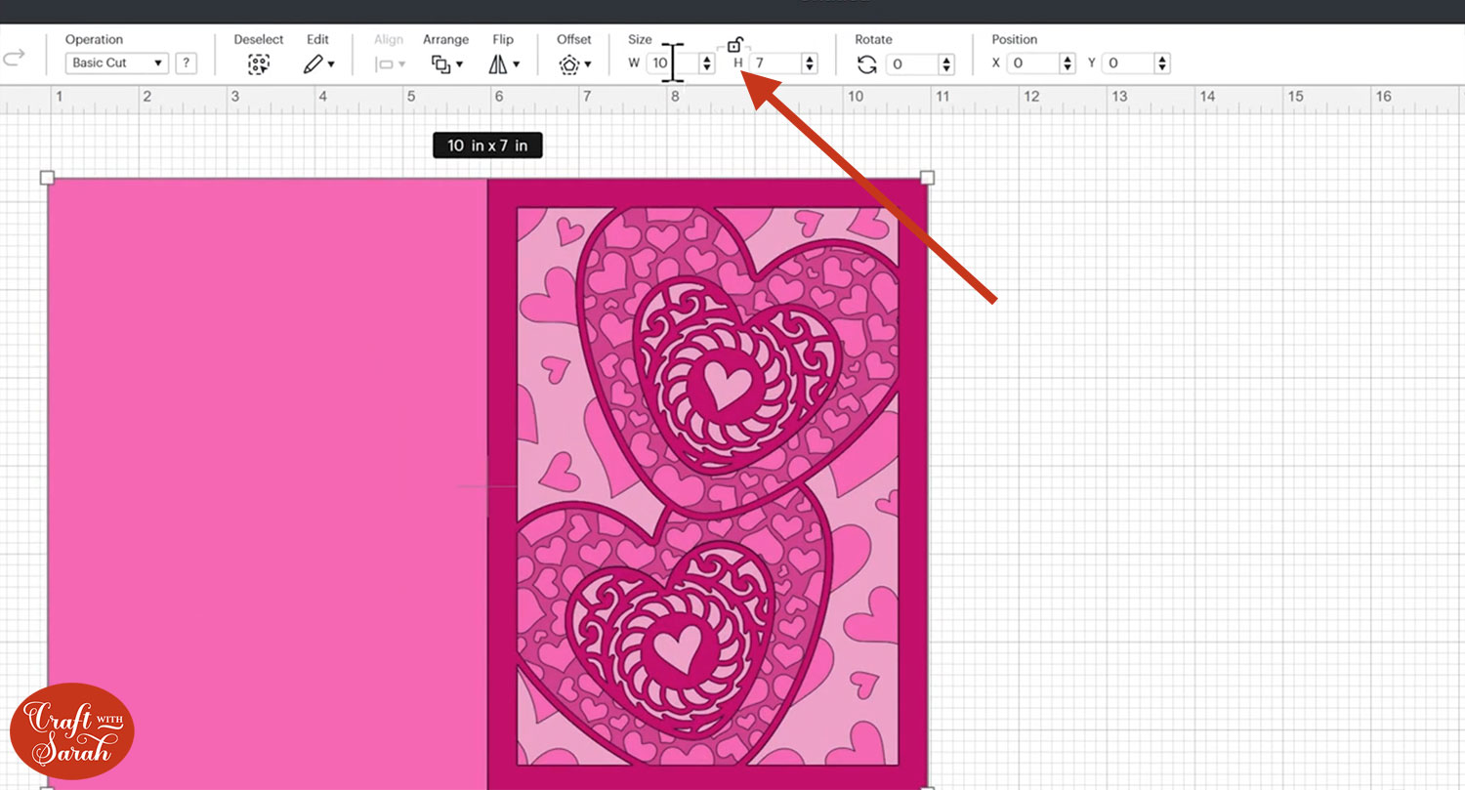Click the Rotate angle input field

click(x=911, y=64)
